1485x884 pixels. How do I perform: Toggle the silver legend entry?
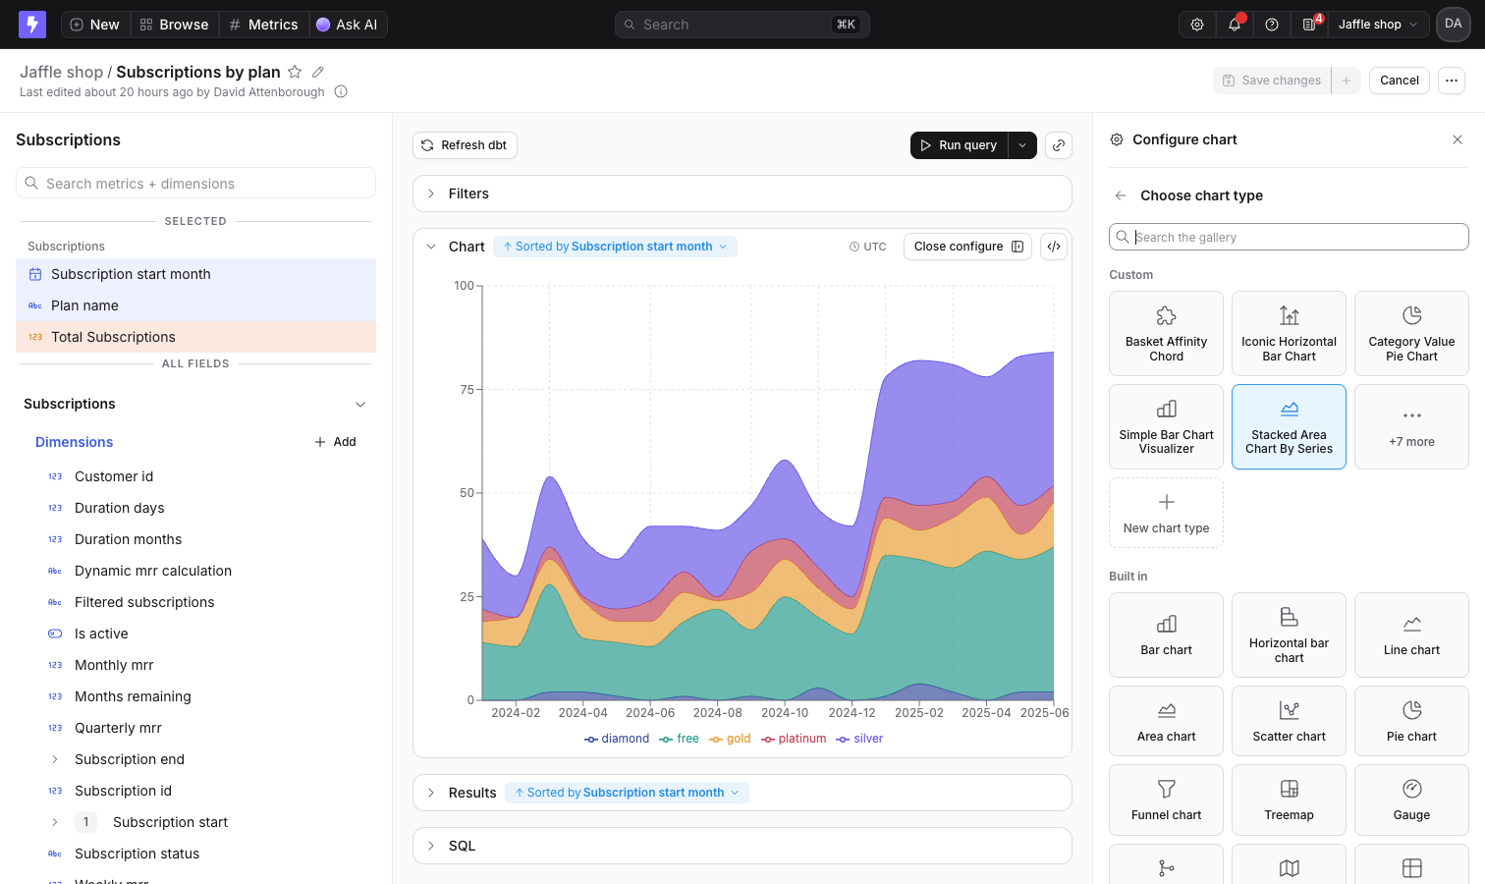pos(859,739)
